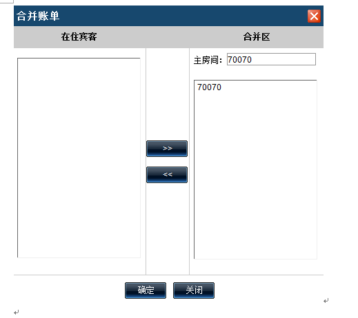Click the >> move-right arrow button
The height and width of the screenshot is (318, 358).
click(167, 149)
